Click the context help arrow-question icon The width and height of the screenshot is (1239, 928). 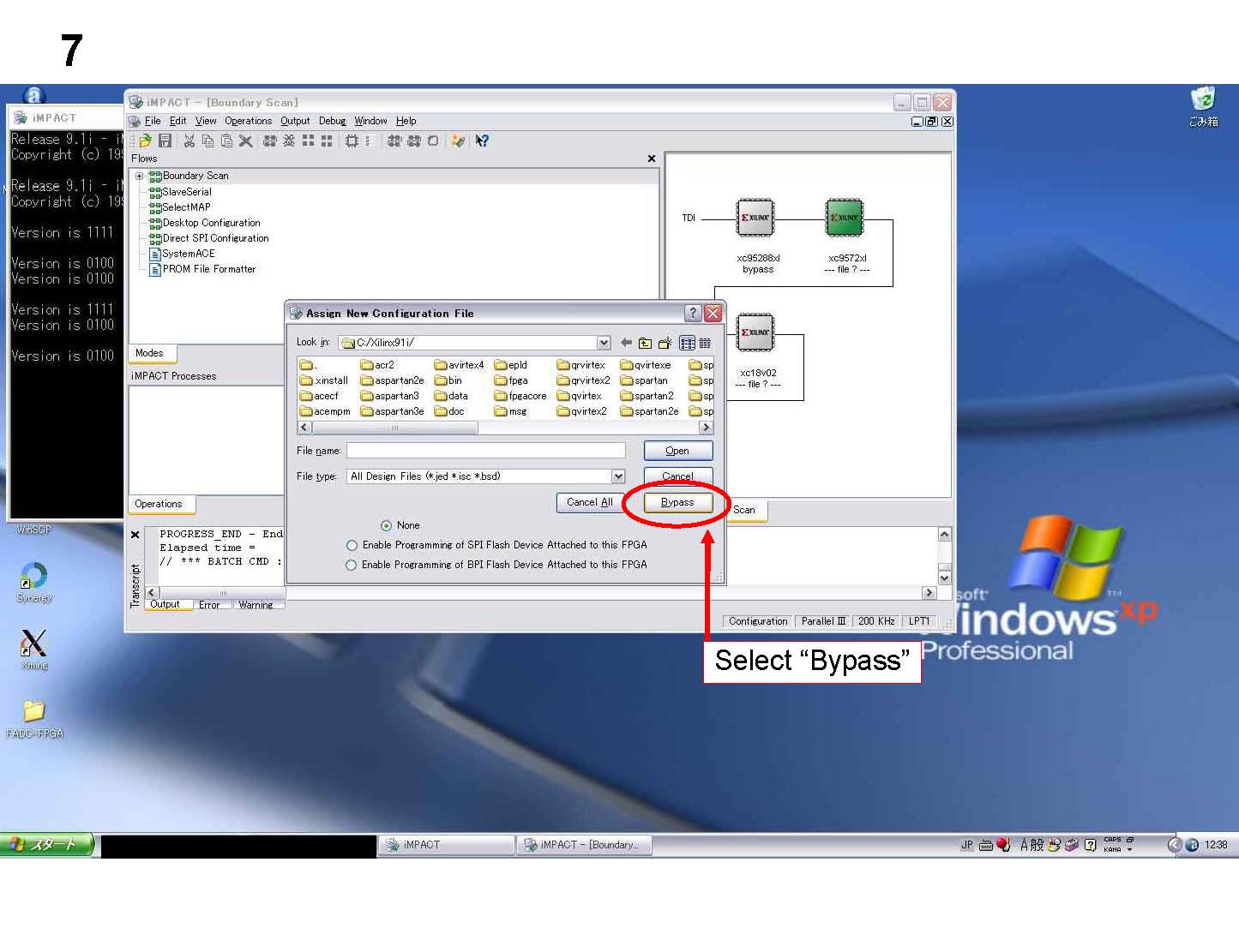click(x=482, y=141)
